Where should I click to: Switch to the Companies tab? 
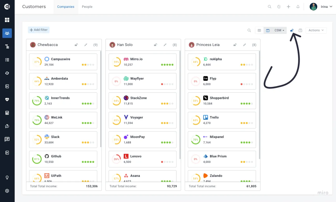66,7
